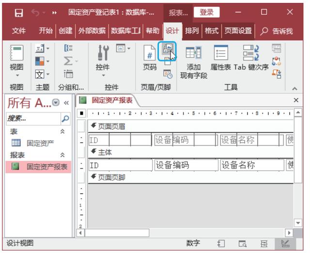
Task: Switch to the 创建 ribbon tab
Action: [x=65, y=31]
